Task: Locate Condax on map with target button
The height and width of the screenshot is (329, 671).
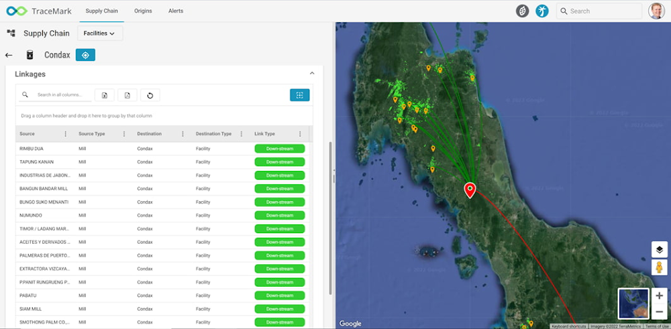Action: (85, 55)
